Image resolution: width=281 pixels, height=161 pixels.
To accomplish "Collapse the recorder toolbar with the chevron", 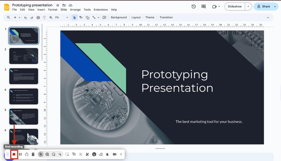I will [x=121, y=154].
